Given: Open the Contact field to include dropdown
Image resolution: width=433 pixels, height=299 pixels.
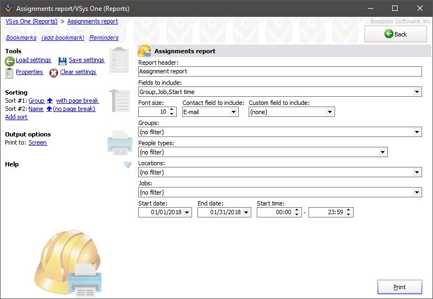Looking at the screenshot, I should coord(234,112).
